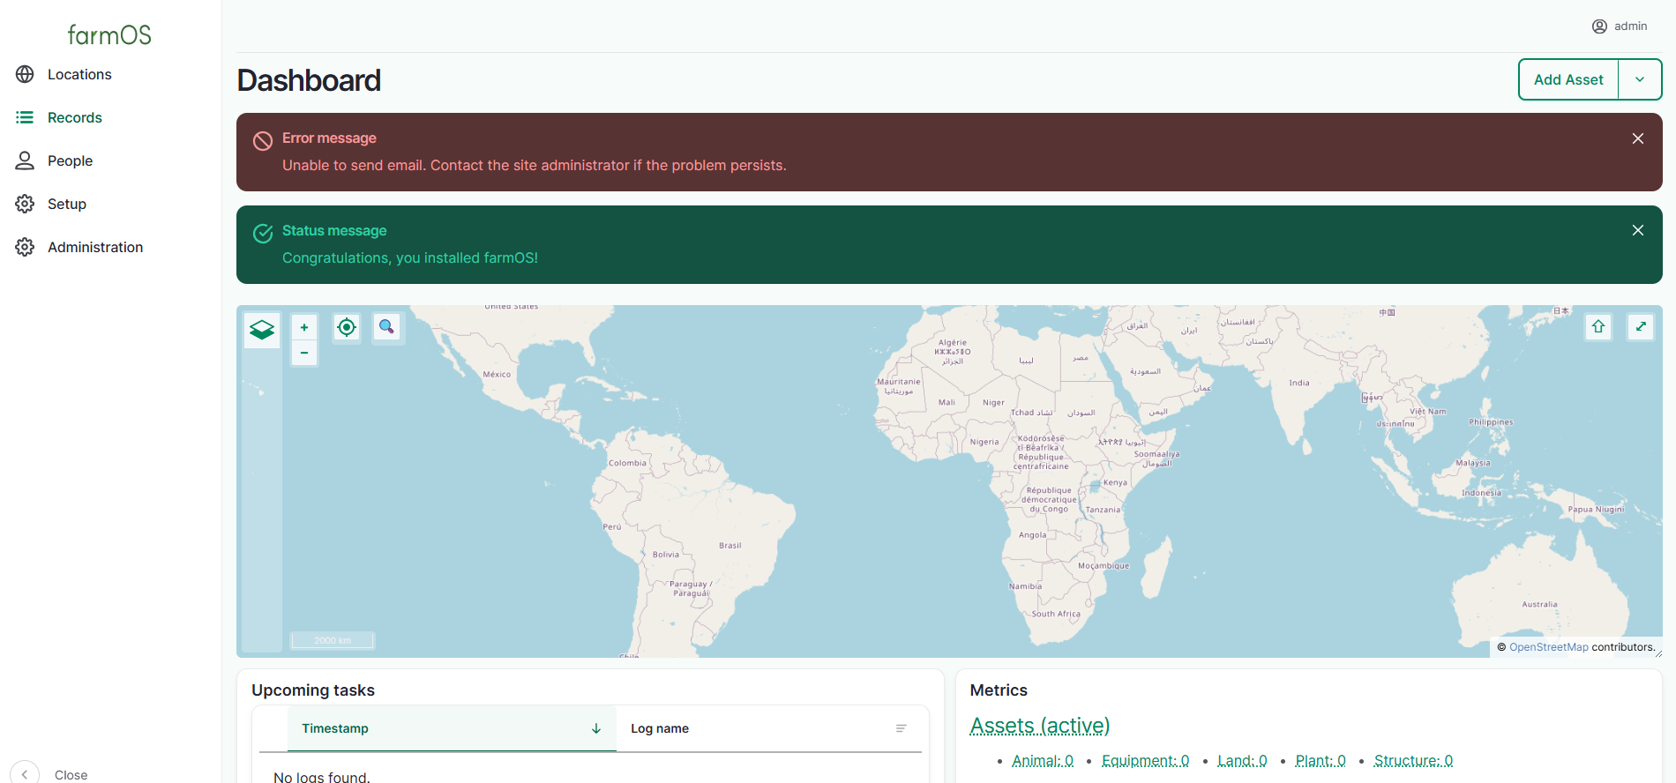Image resolution: width=1676 pixels, height=783 pixels.
Task: Open admin user account menu
Action: 1620,26
